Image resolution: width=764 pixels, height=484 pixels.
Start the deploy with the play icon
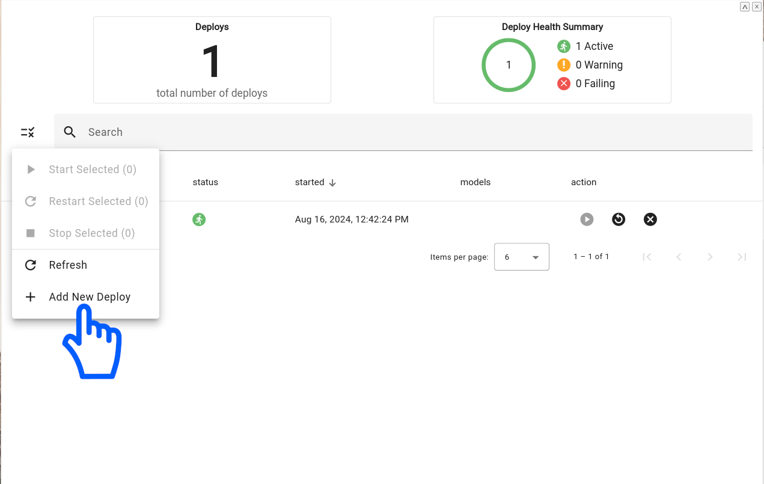(x=587, y=219)
